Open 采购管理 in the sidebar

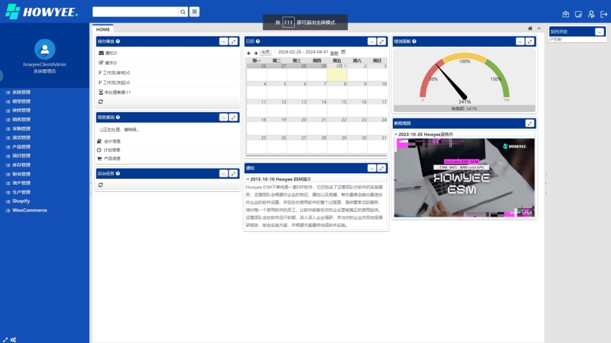[x=21, y=129]
